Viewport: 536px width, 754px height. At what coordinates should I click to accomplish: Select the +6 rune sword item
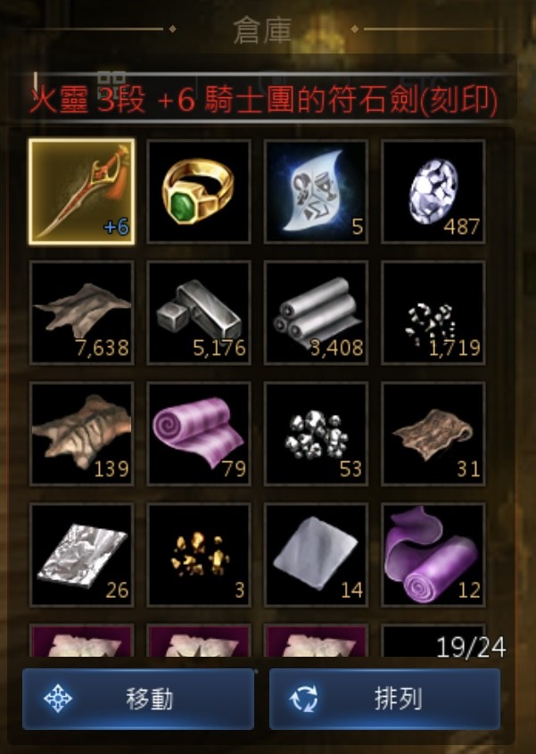82,192
